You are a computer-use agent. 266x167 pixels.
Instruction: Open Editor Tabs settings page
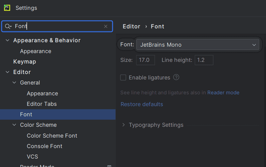[42, 104]
